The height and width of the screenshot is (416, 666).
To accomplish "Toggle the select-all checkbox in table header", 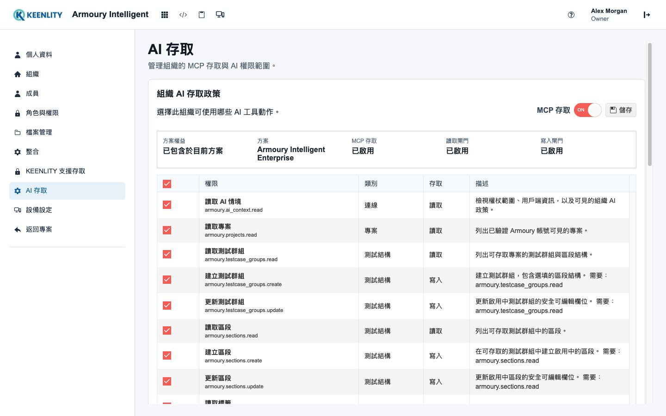I will click(x=167, y=184).
